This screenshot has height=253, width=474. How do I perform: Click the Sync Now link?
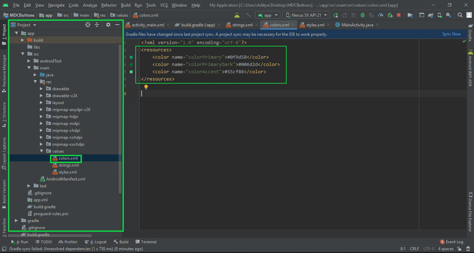click(451, 34)
